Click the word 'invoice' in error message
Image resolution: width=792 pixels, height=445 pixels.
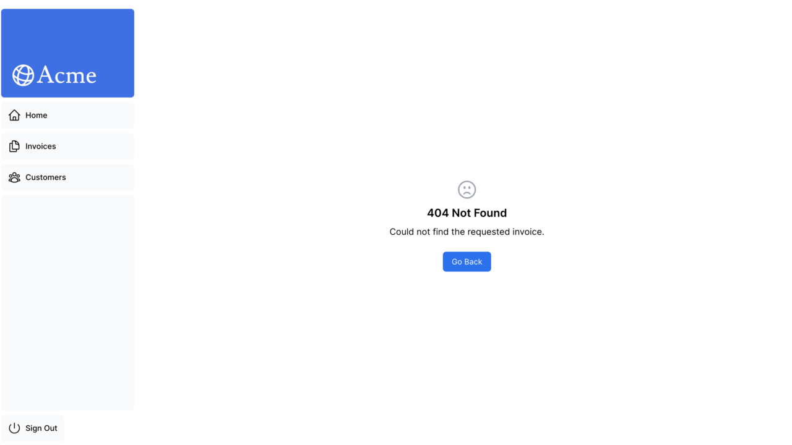tap(528, 232)
